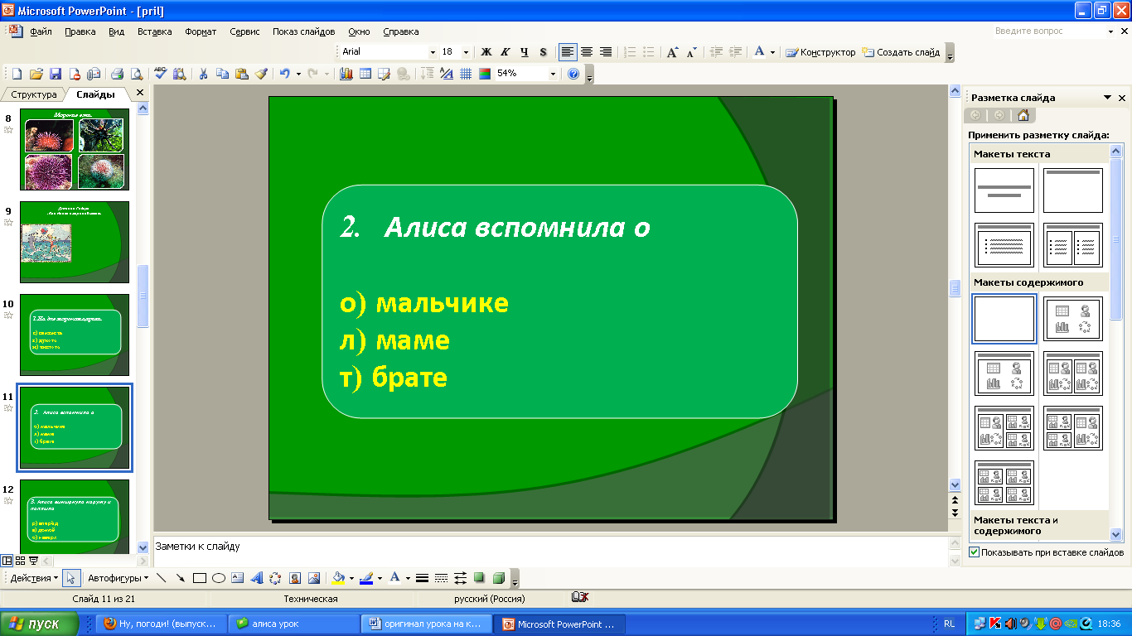1132x636 pixels.
Task: Show the grid with the grid icon
Action: (466, 74)
